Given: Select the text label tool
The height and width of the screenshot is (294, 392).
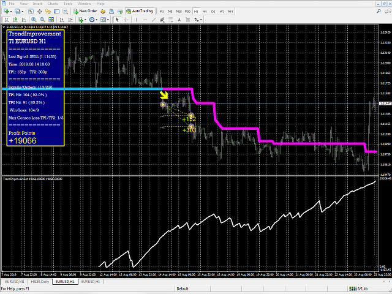Looking at the screenshot, I should coord(179,20).
